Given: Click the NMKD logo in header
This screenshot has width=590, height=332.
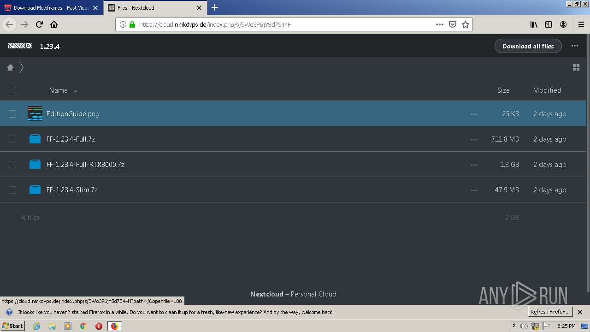Looking at the screenshot, I should (x=20, y=46).
